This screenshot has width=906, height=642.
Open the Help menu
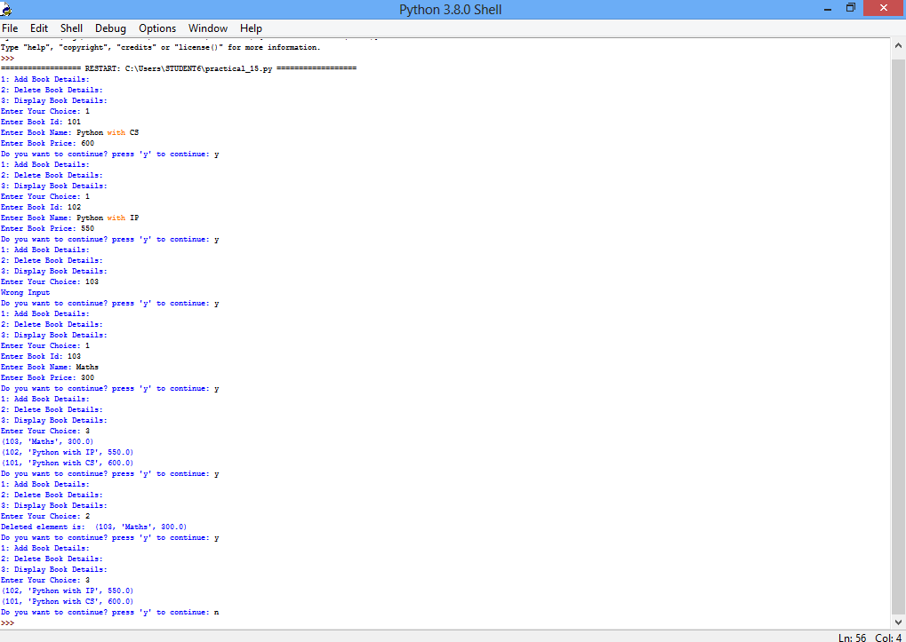[251, 28]
